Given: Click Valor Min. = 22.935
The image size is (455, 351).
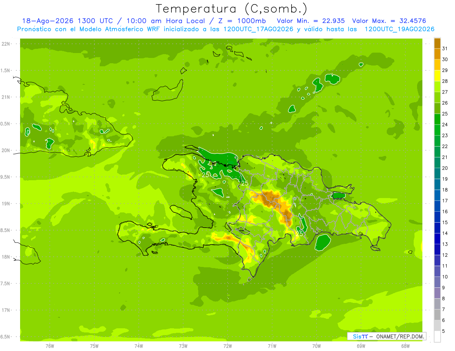Looking at the screenshot, I should 311,21.
